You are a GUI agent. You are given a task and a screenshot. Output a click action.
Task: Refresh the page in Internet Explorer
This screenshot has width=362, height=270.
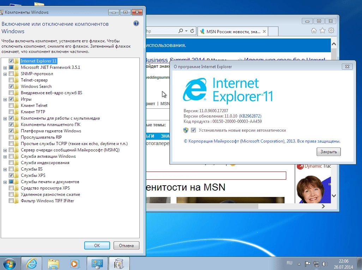pyautogui.click(x=192, y=31)
